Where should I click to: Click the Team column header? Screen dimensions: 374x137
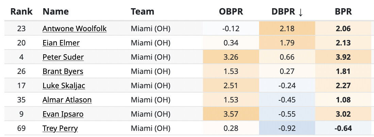tap(142, 12)
